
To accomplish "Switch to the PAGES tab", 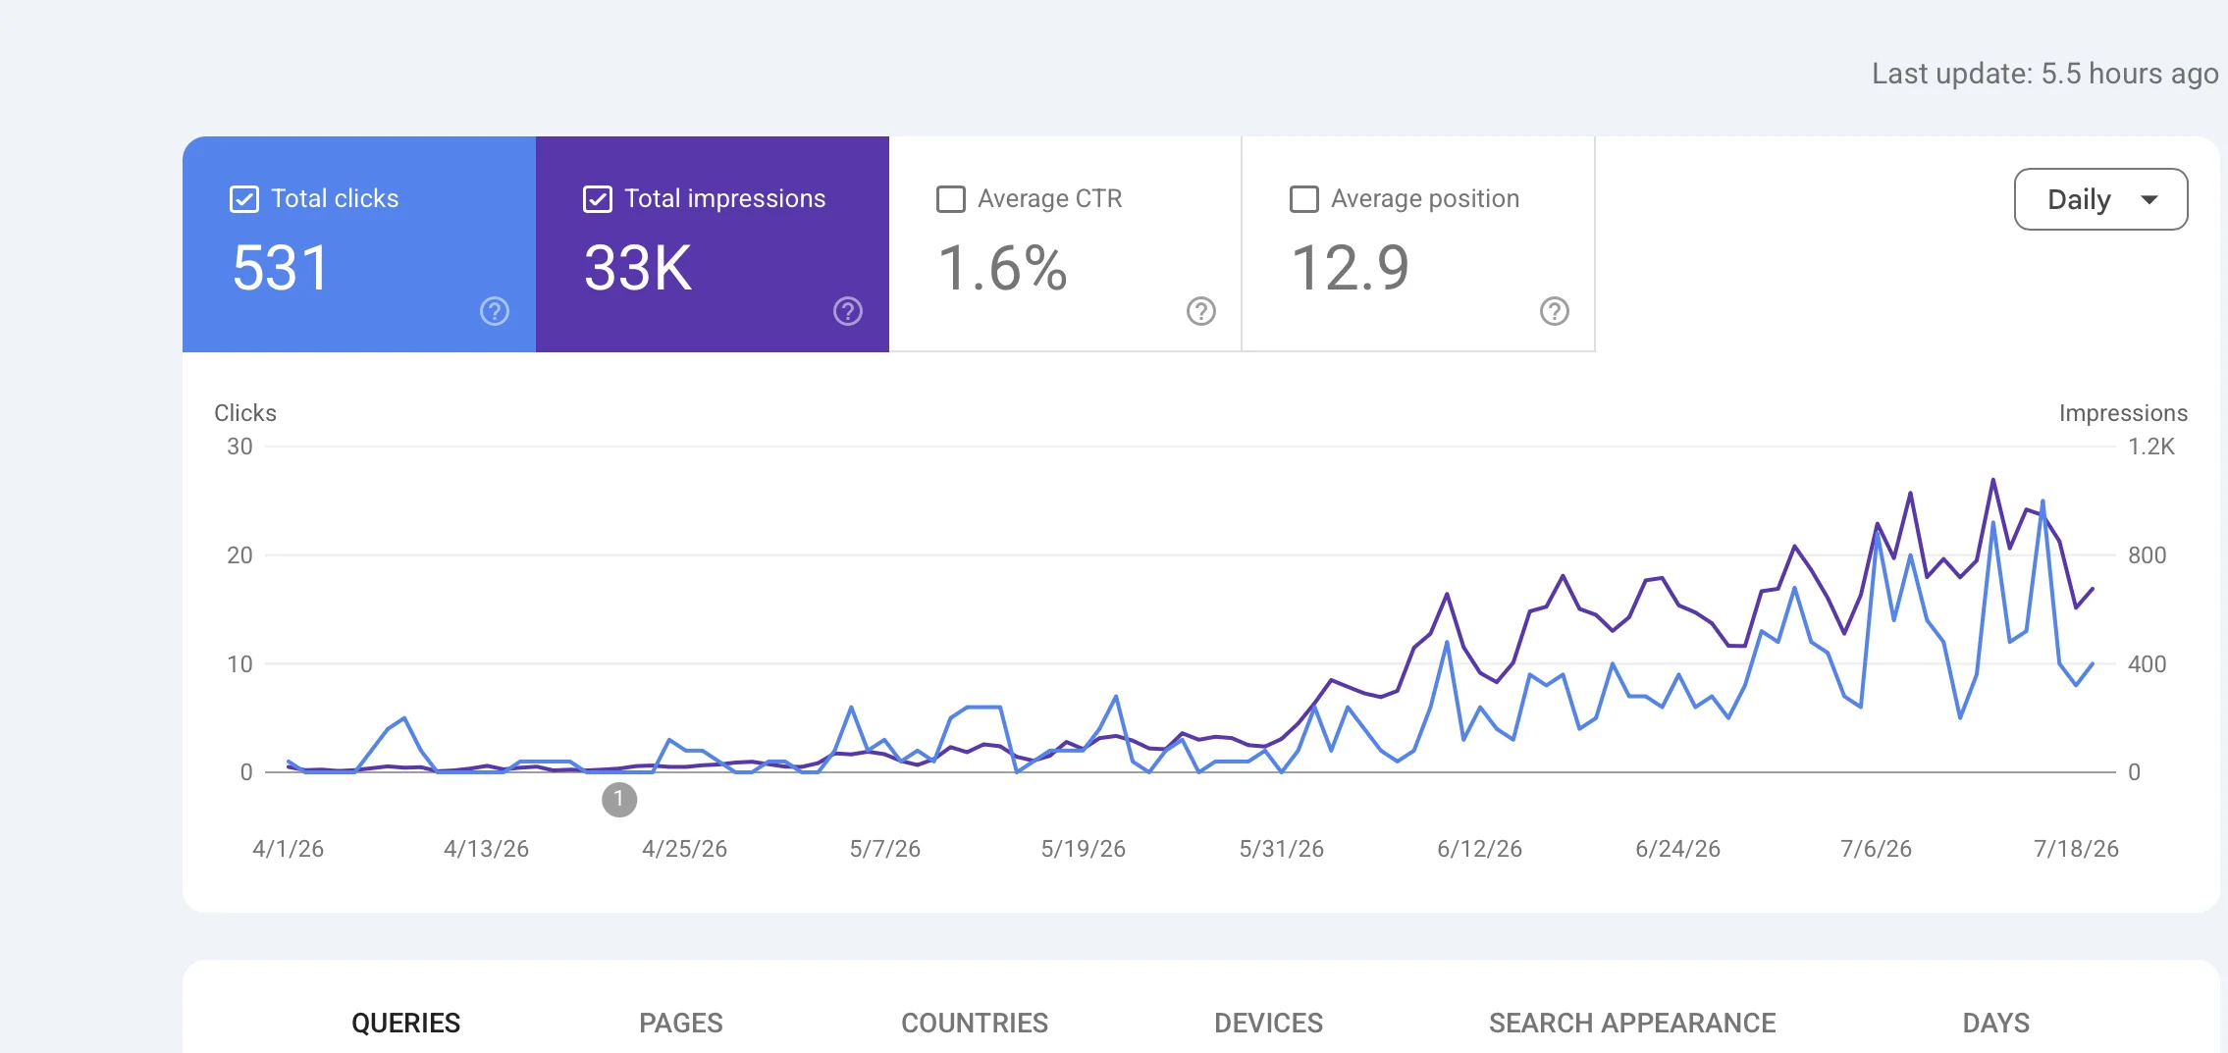I will [x=680, y=1023].
